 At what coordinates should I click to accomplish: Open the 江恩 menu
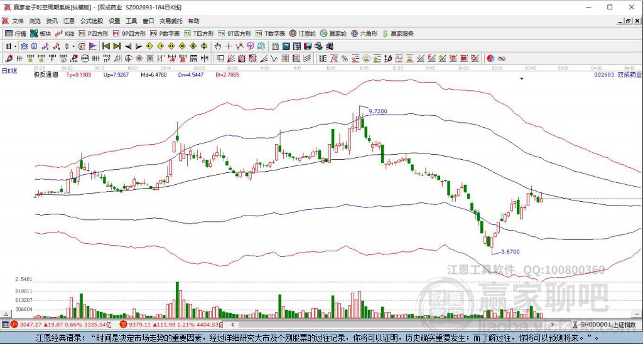69,21
